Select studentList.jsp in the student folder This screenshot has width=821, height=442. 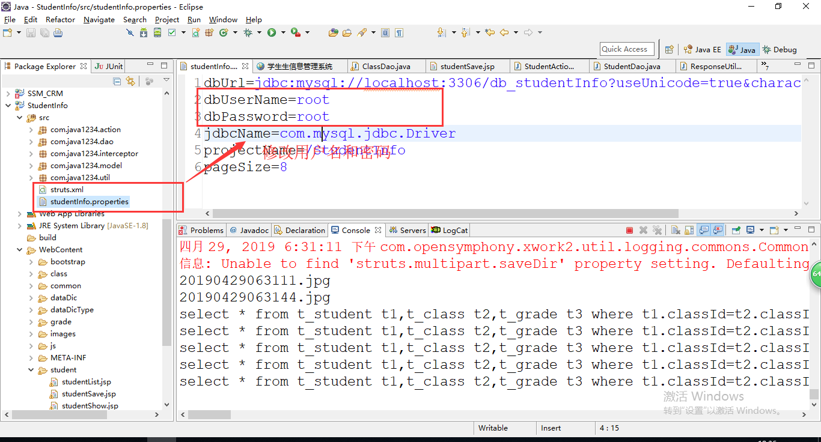point(87,382)
